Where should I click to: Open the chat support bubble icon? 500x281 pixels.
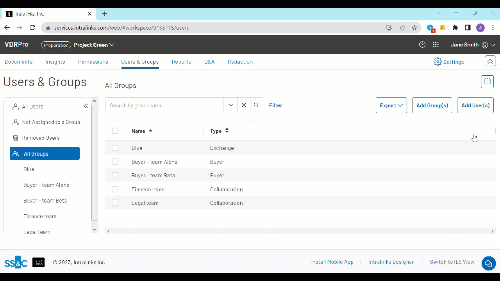pos(488,263)
